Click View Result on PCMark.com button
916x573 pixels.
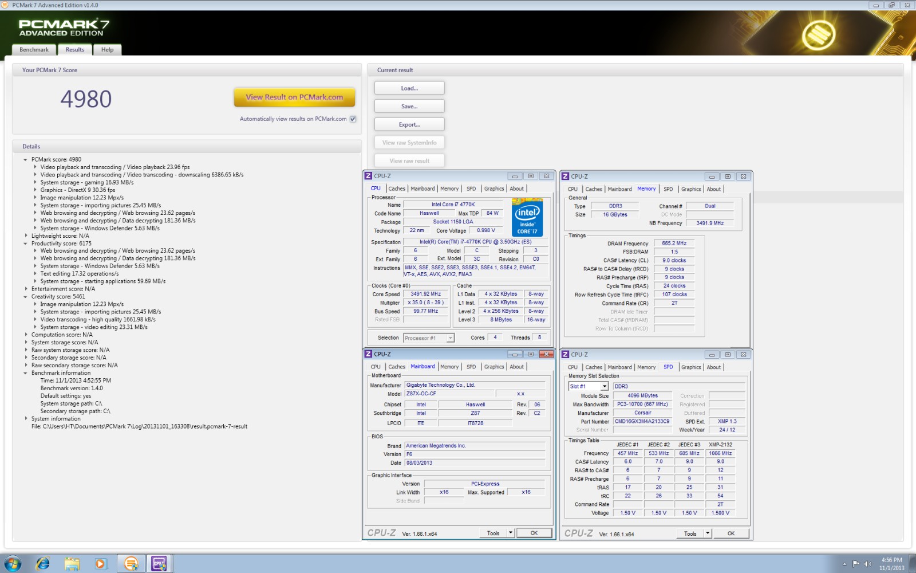tap(294, 97)
